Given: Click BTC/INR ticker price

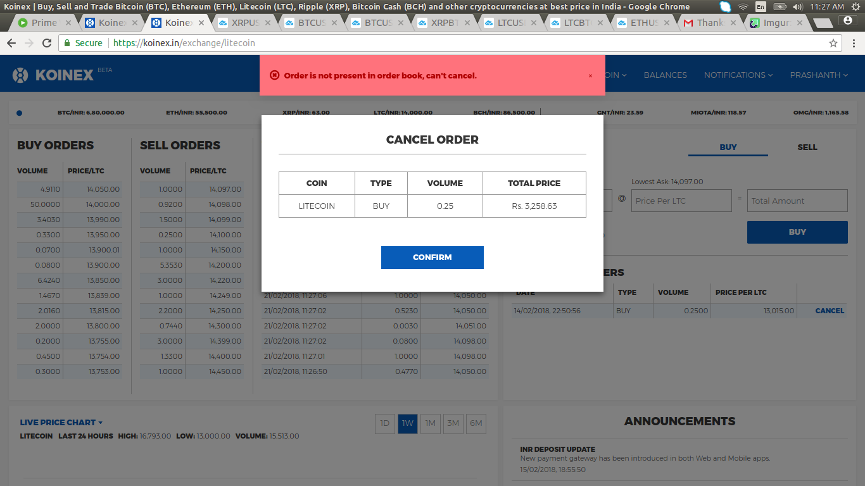Looking at the screenshot, I should tap(91, 113).
